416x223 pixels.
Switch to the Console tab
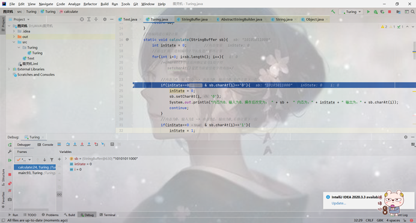(45, 144)
